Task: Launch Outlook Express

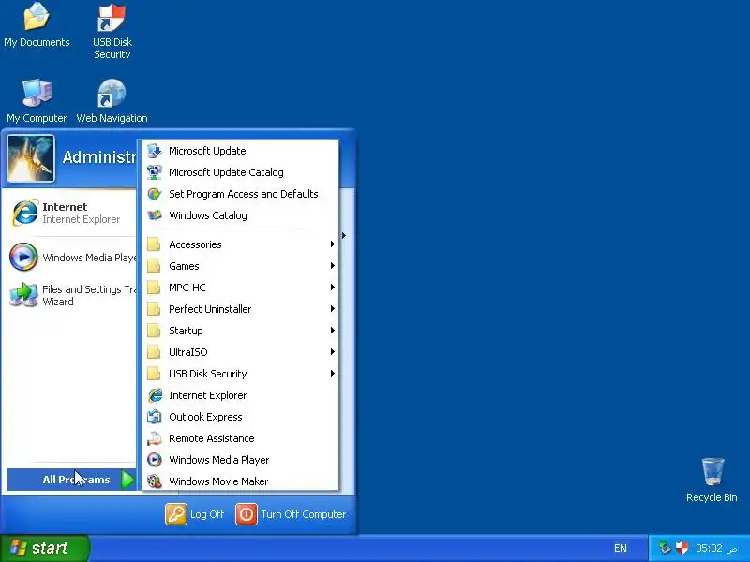Action: pos(240,416)
